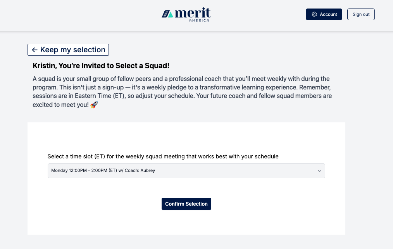393x249 pixels.
Task: Go back via Keep my selection
Action: (x=68, y=50)
